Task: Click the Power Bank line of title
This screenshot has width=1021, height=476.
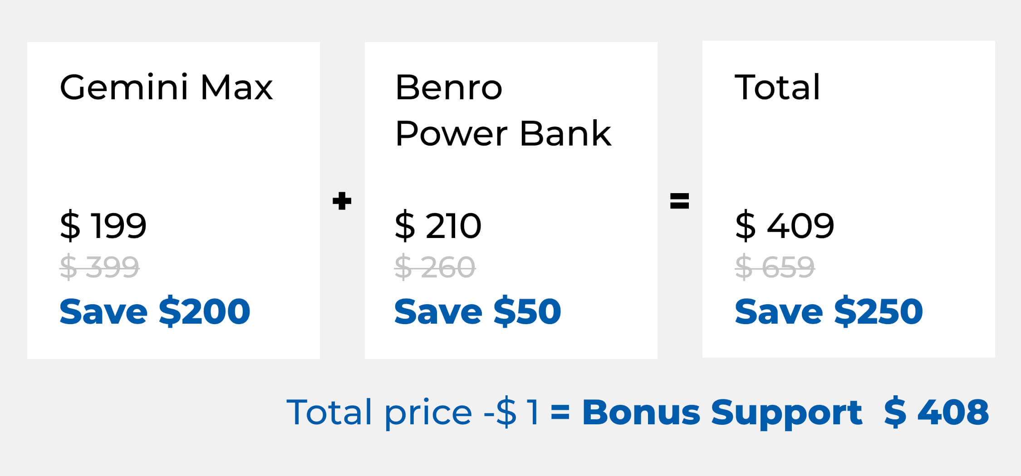Action: 503,134
